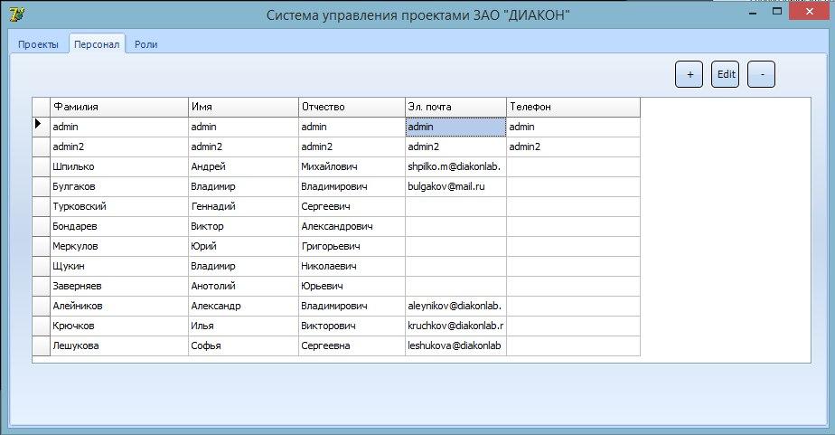Maximize the ДИАКОН window

(x=777, y=12)
